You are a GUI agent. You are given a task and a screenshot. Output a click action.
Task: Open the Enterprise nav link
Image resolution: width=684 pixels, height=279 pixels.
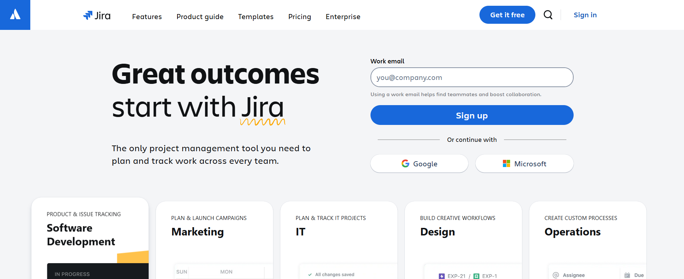[343, 17]
